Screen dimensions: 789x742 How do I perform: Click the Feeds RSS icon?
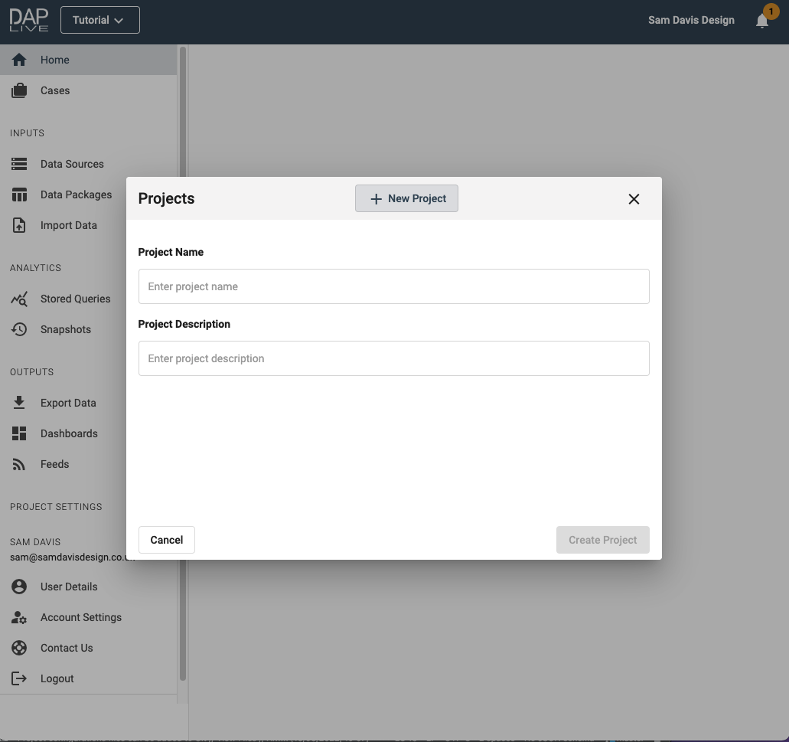click(19, 464)
